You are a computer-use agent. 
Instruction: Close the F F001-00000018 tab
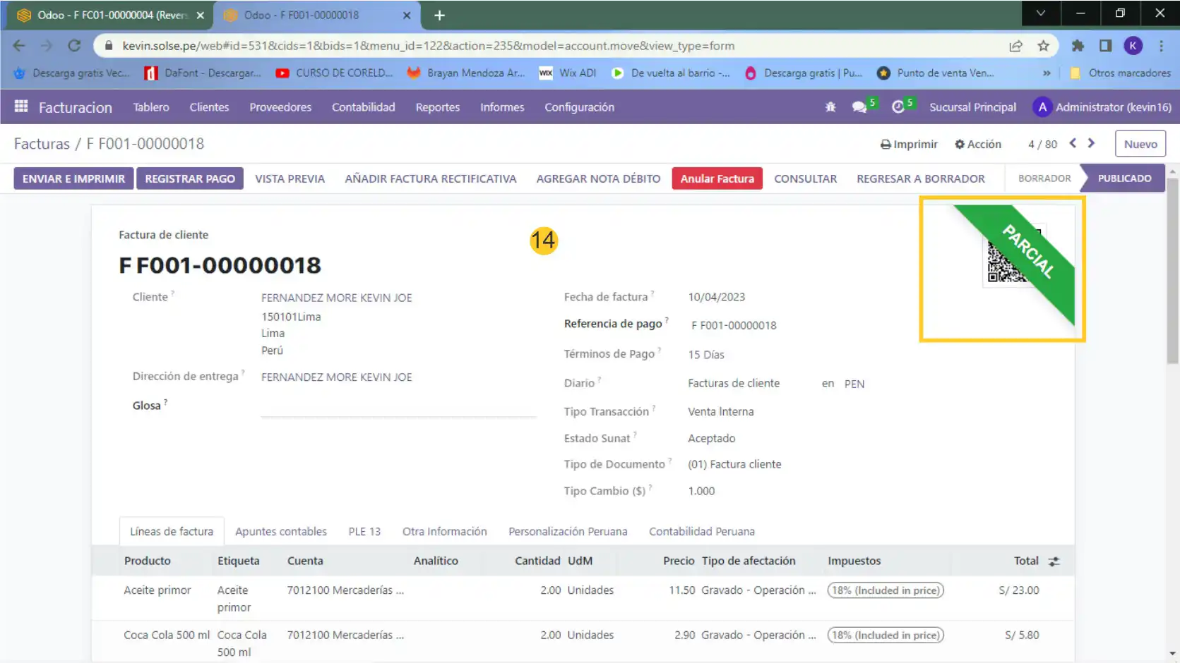pos(407,15)
